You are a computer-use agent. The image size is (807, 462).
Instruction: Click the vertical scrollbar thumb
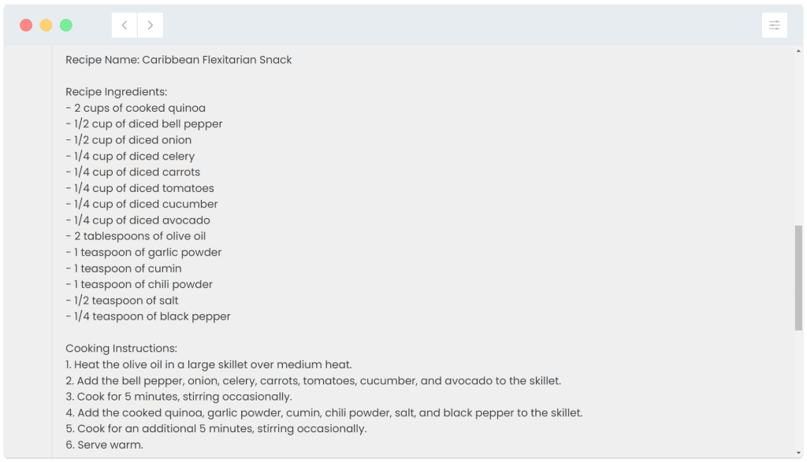[798, 279]
